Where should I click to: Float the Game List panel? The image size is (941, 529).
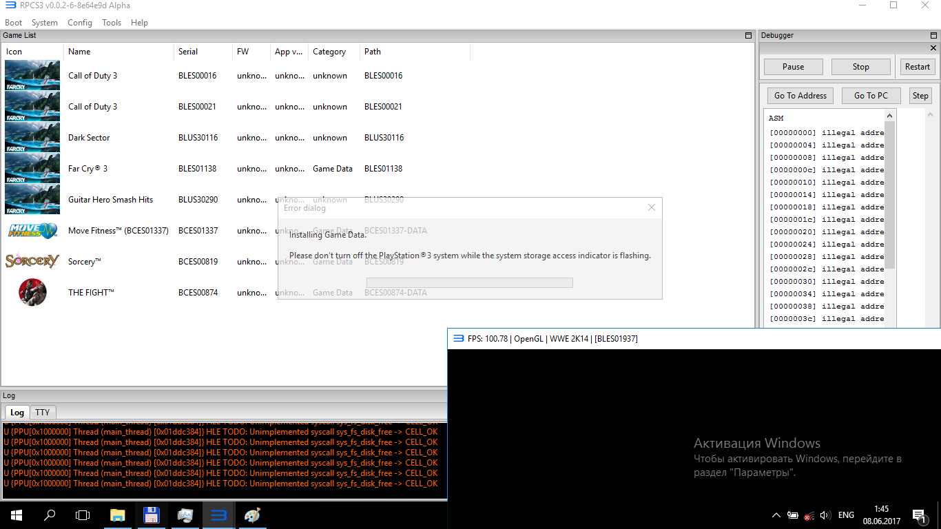(x=749, y=35)
